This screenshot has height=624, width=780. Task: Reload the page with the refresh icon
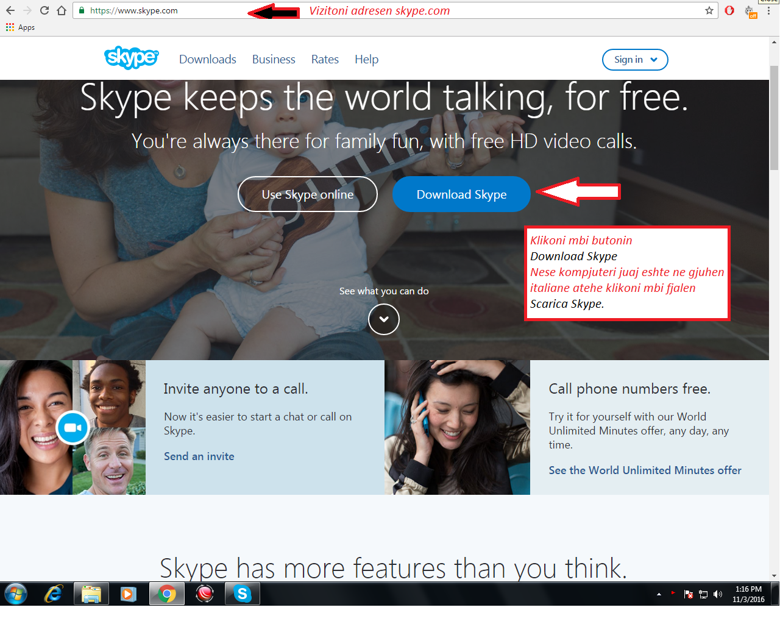click(x=44, y=10)
